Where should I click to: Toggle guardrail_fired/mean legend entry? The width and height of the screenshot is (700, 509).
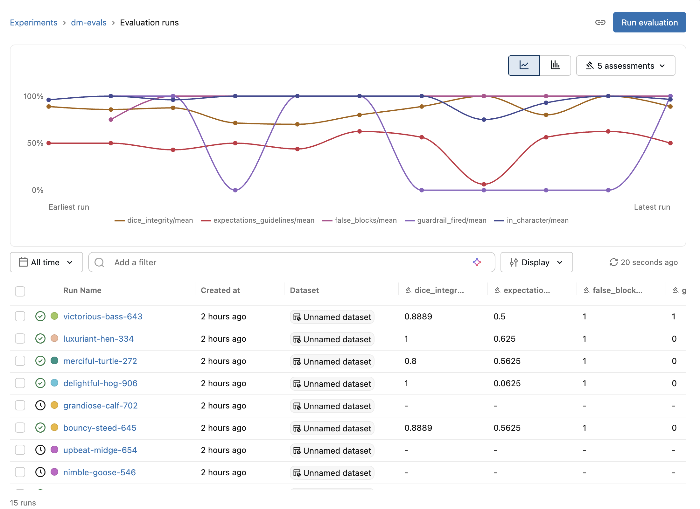coord(445,220)
